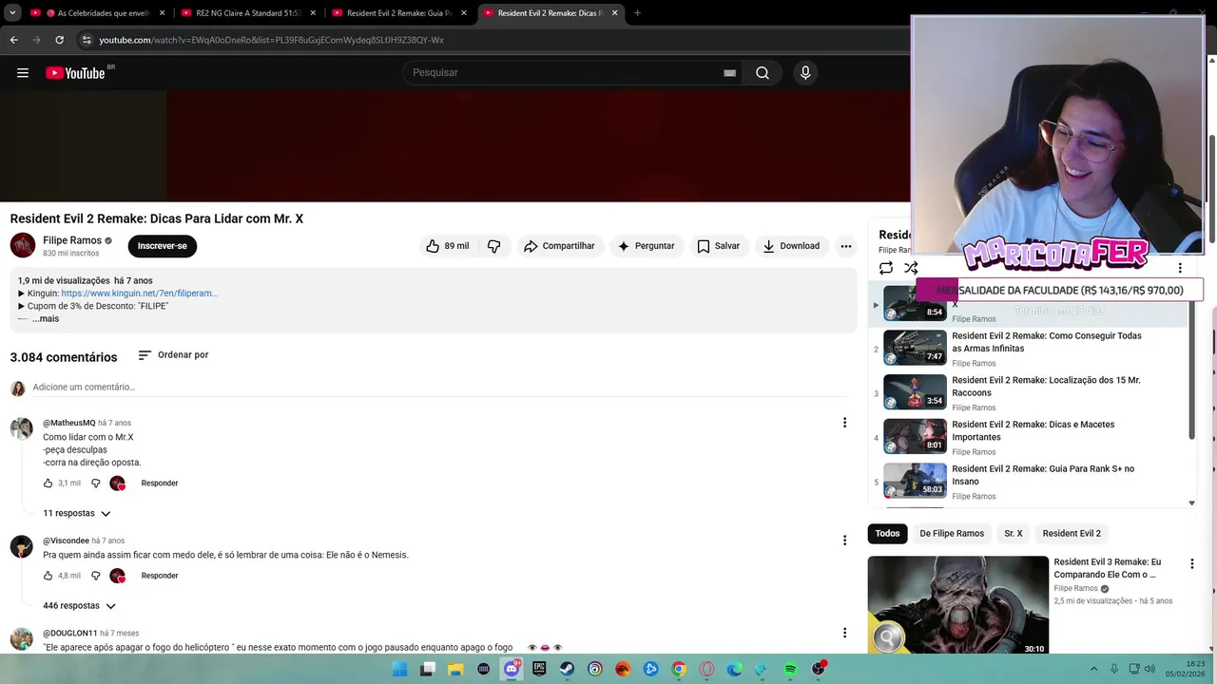The width and height of the screenshot is (1217, 684).
Task: Click the search magnifier button
Action: click(x=763, y=73)
